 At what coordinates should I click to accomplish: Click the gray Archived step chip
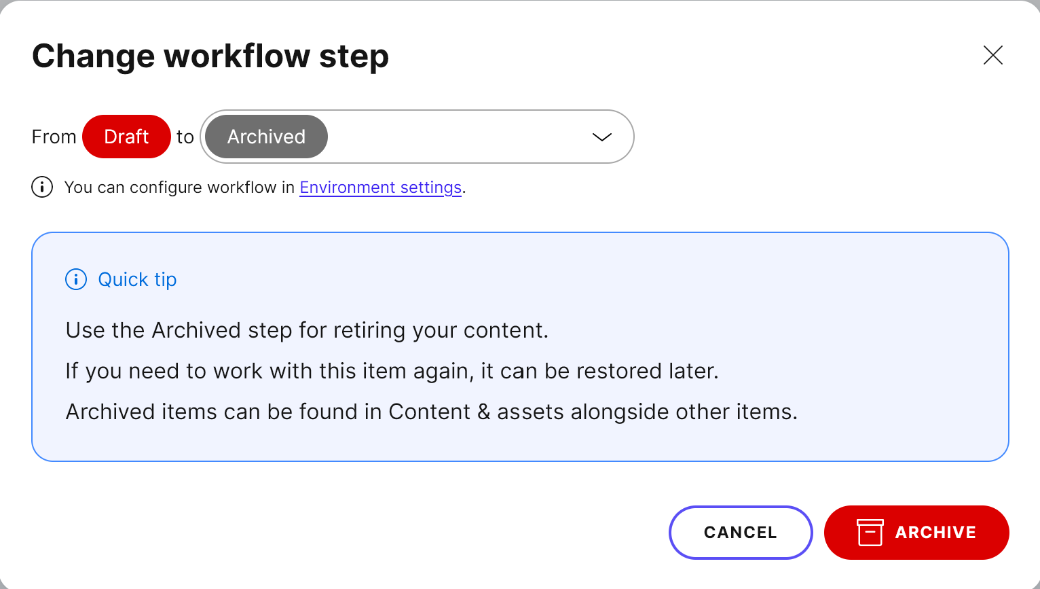click(265, 137)
